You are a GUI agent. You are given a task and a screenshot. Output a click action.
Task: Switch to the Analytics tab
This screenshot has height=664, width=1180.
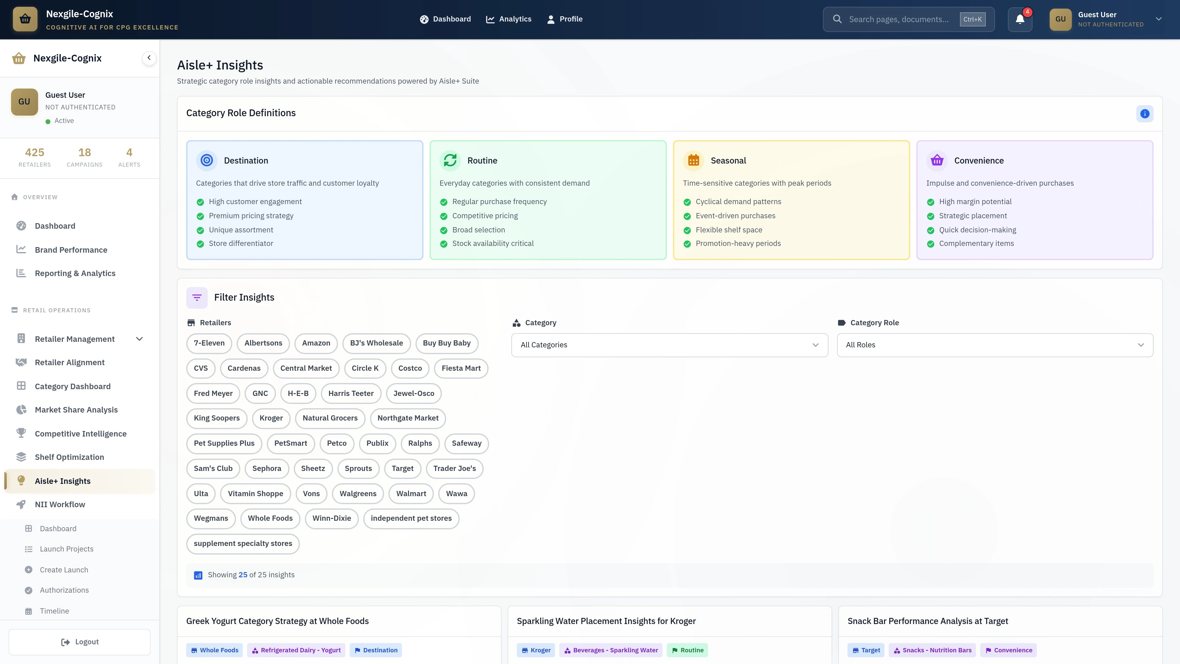(x=509, y=19)
